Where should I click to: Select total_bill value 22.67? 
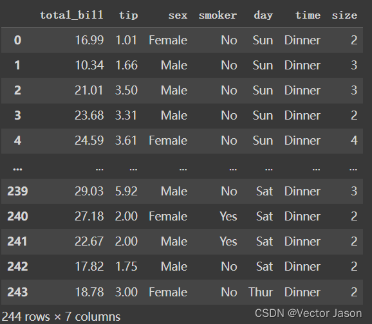pyautogui.click(x=89, y=241)
